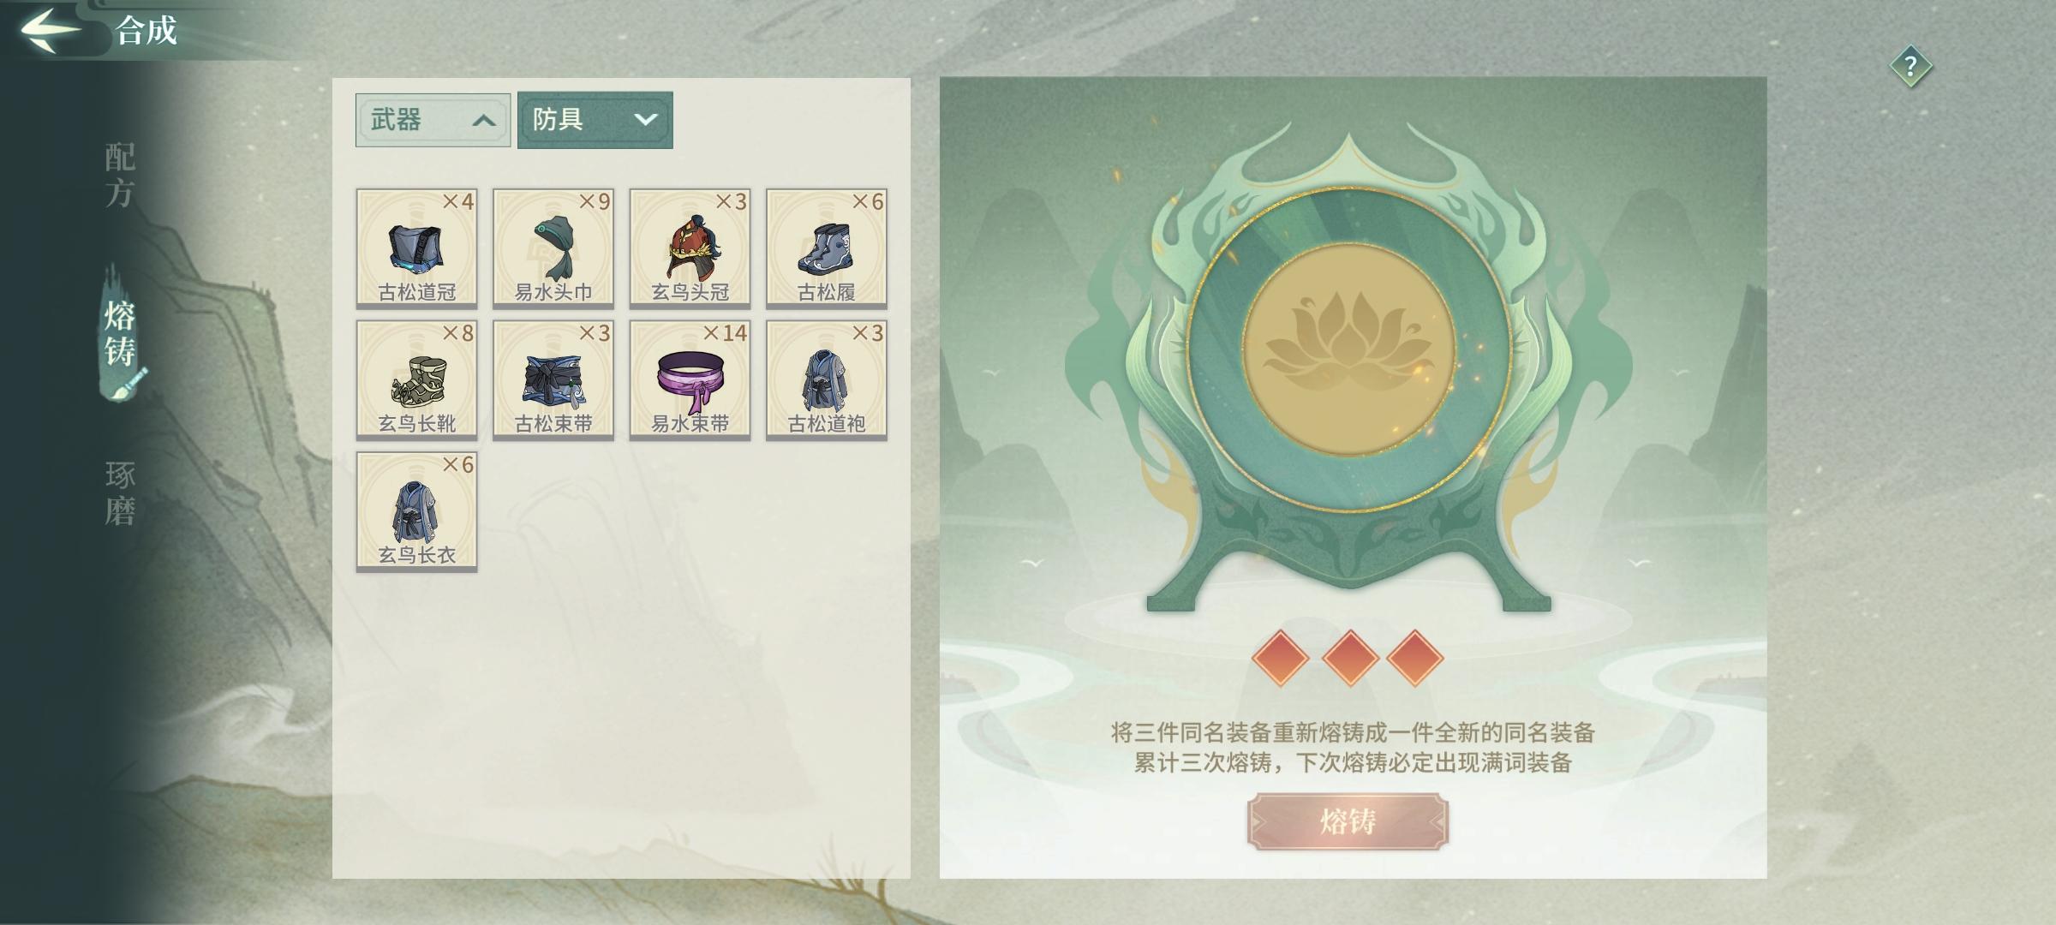Open the help question mark icon
The width and height of the screenshot is (2056, 925).
pos(1910,66)
